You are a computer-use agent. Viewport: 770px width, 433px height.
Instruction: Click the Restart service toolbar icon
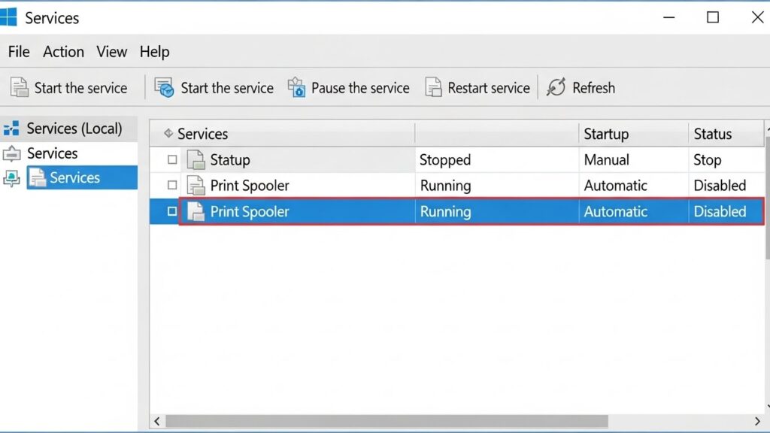pos(433,87)
